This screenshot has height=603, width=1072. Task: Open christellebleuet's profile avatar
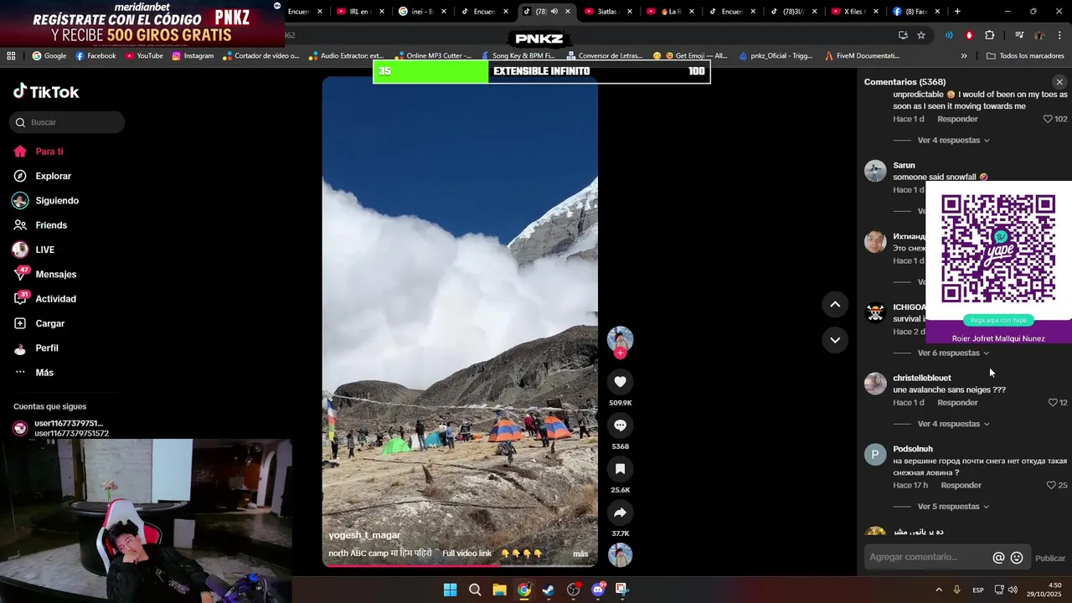point(875,384)
